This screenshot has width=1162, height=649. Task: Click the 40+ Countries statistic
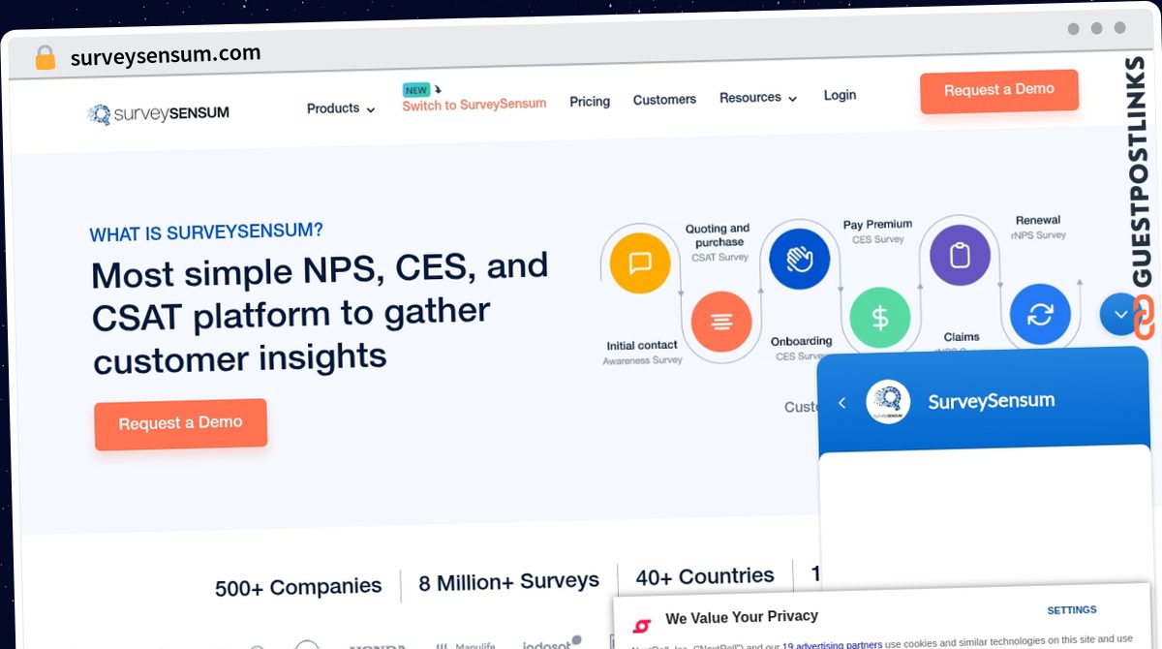click(705, 577)
